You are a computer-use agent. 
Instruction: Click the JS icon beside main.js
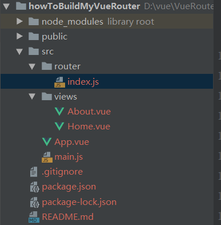(x=47, y=157)
